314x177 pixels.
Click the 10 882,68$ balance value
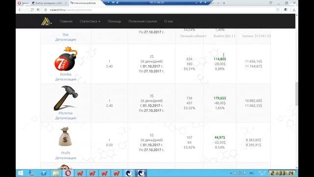coord(253,100)
